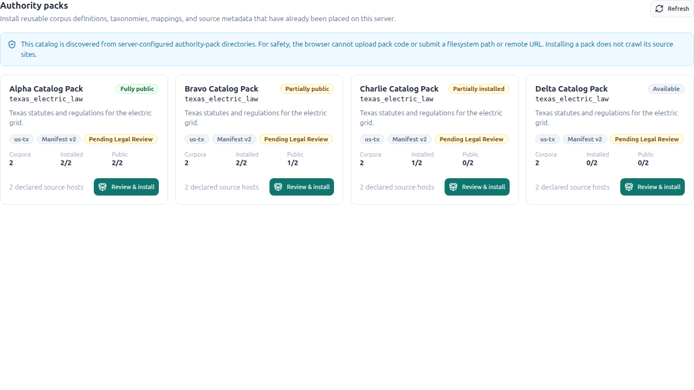Viewport: 694px width, 390px height.
Task: Select the Charlie Catalog Pack title
Action: pos(399,89)
